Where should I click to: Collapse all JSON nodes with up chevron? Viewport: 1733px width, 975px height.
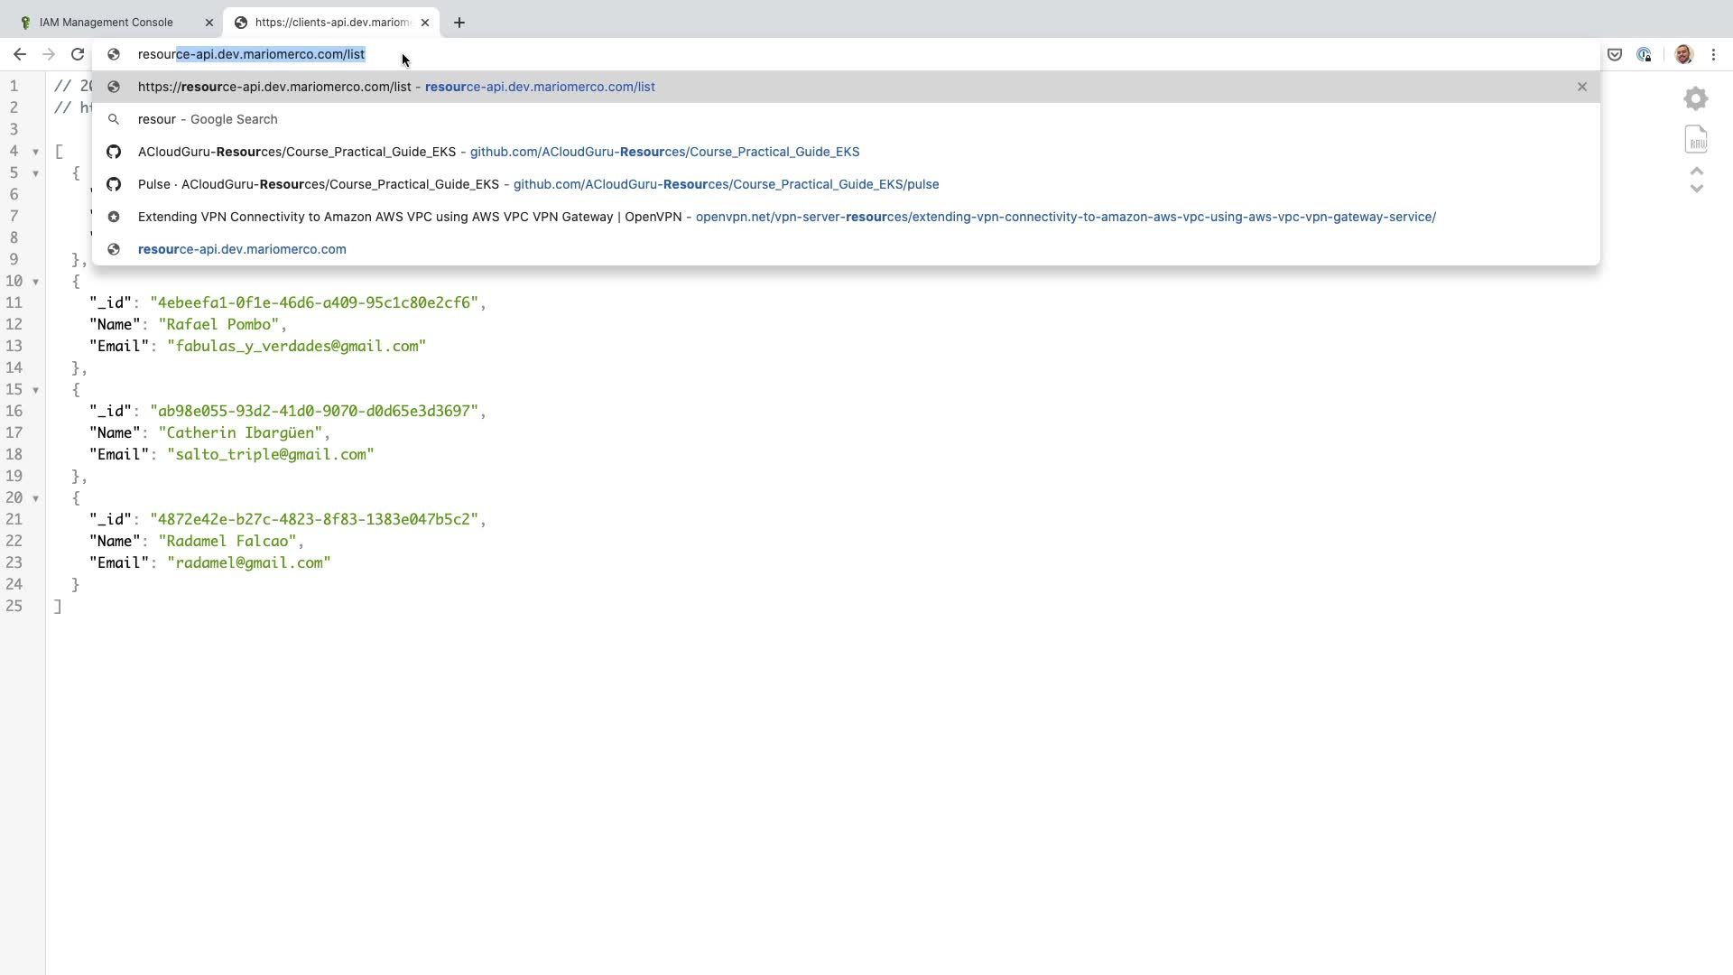click(1696, 171)
